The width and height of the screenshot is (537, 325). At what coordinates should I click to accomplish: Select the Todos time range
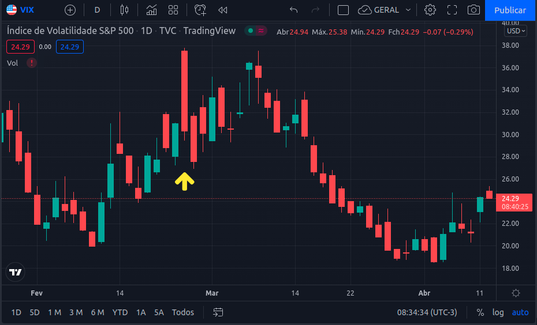click(183, 312)
